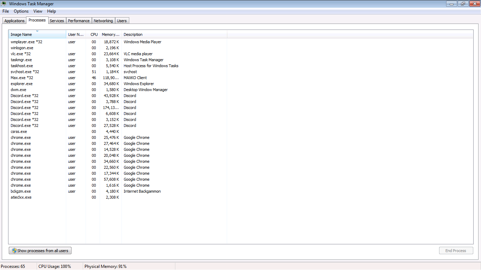
Task: Select Discord.exe row using 3,788 K
Action: 118,102
